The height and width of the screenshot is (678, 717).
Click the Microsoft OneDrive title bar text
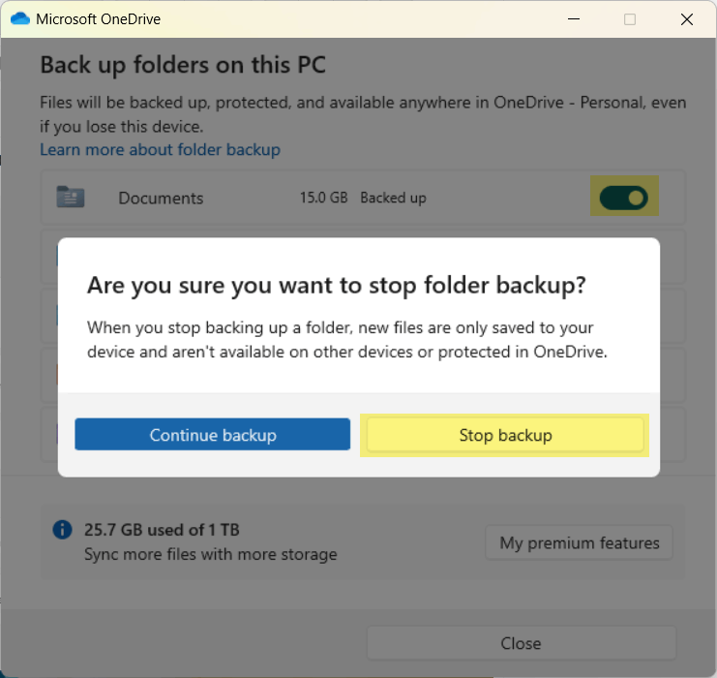pos(99,18)
